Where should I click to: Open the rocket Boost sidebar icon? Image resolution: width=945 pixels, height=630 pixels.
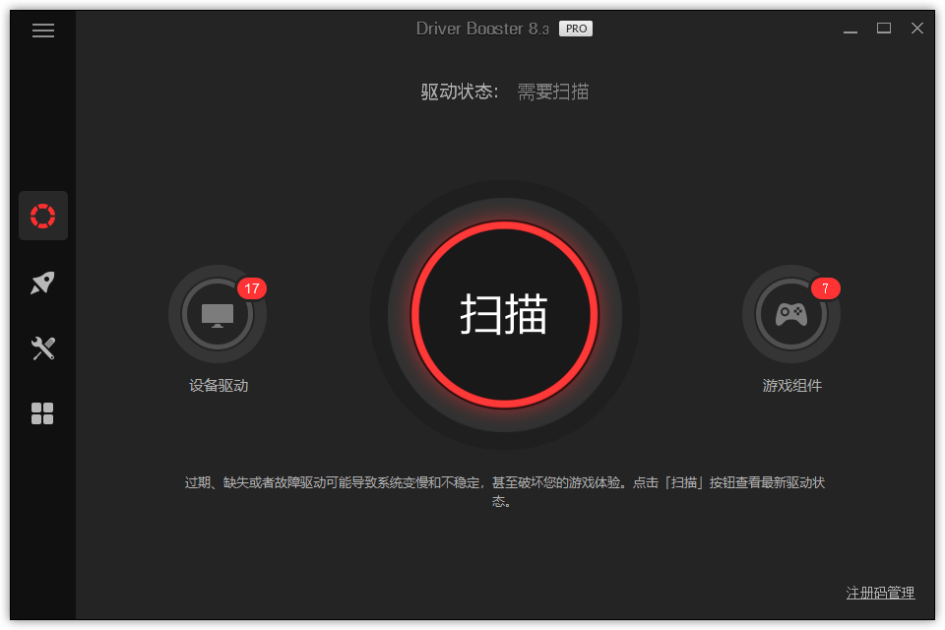pyautogui.click(x=42, y=283)
